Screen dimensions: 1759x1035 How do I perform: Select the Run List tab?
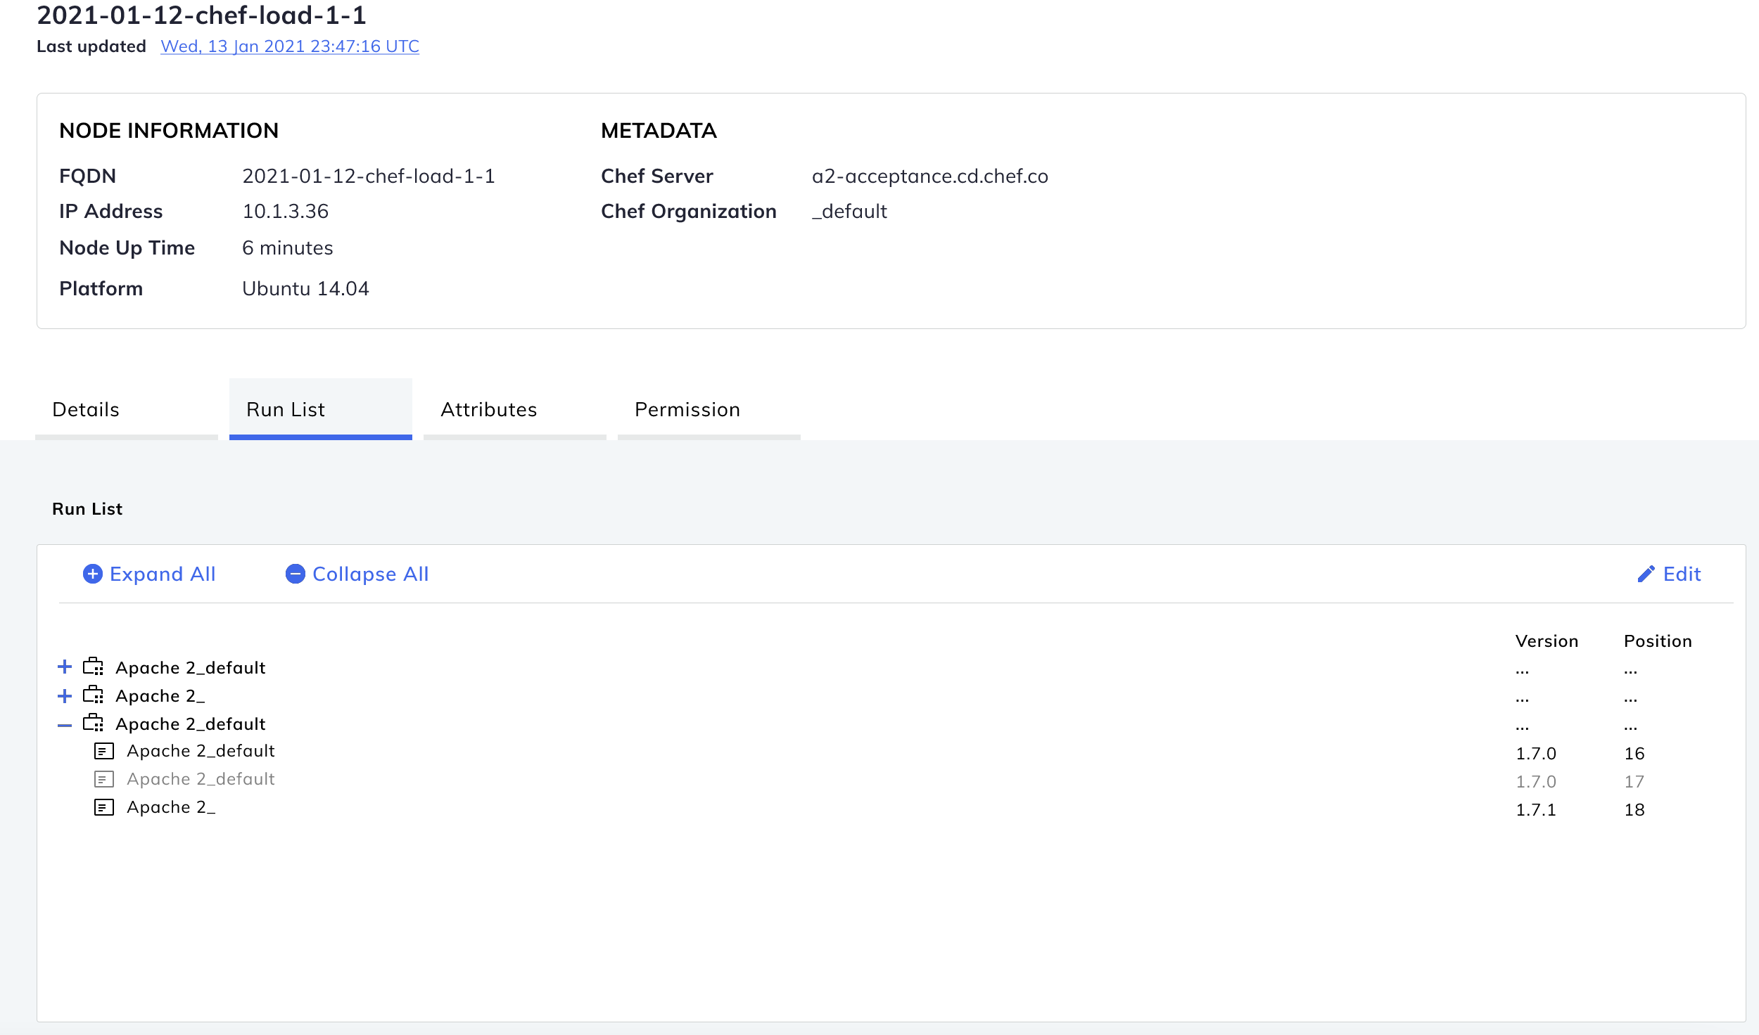click(321, 409)
